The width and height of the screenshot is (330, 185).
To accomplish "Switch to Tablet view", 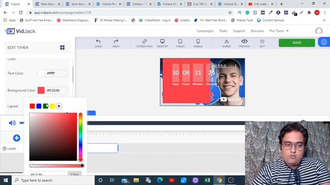I will (x=180, y=43).
